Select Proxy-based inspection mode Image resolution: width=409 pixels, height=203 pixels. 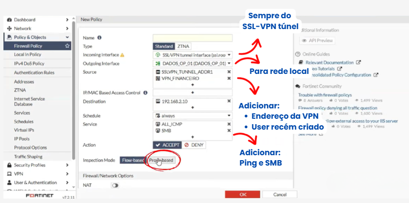pyautogui.click(x=161, y=160)
